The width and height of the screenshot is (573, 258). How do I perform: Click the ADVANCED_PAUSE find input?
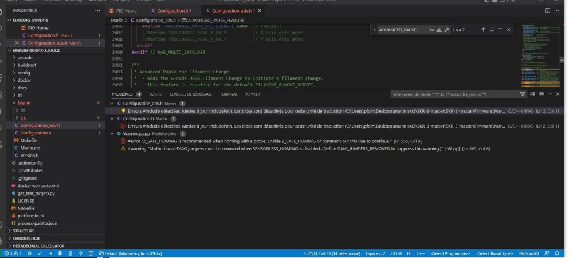click(x=402, y=30)
